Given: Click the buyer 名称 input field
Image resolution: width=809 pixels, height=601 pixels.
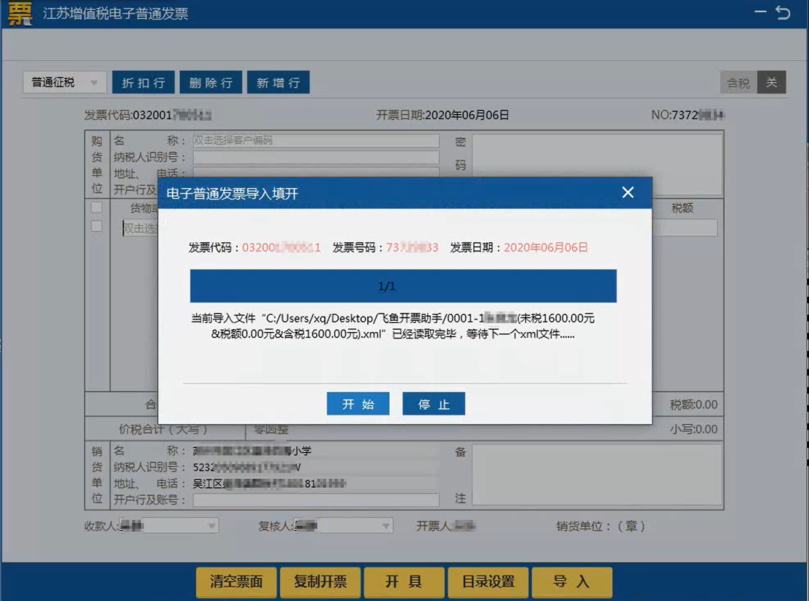Looking at the screenshot, I should [316, 140].
